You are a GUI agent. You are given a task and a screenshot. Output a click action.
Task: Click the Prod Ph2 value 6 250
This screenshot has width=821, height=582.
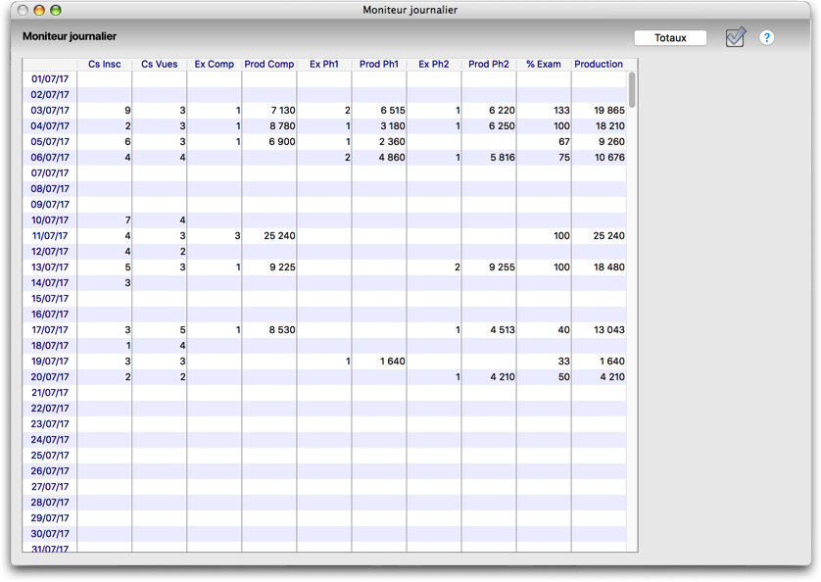pos(503,126)
